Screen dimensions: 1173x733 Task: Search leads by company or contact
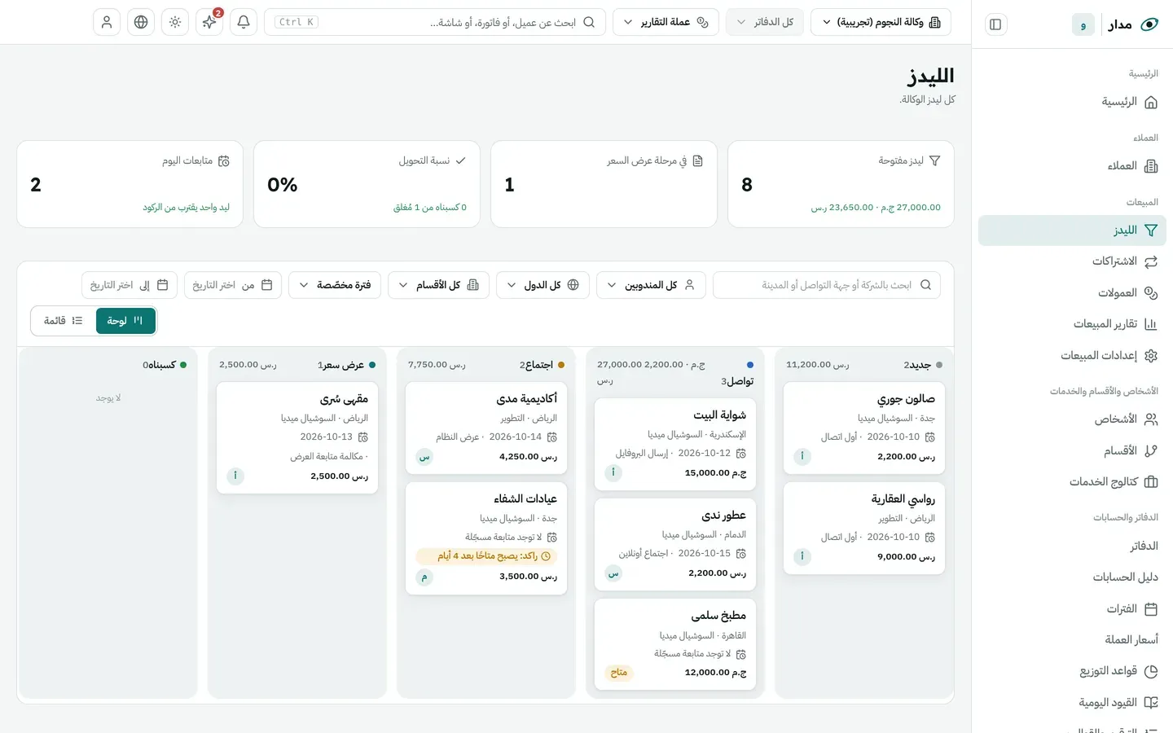click(x=827, y=285)
